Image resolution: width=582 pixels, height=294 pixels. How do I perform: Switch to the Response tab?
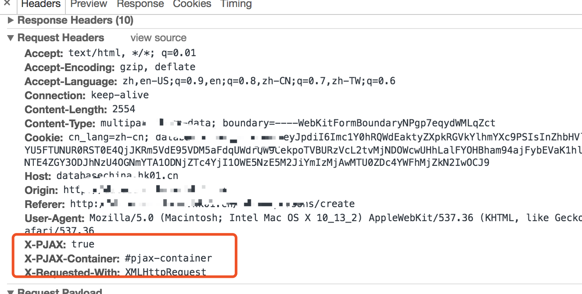[140, 4]
